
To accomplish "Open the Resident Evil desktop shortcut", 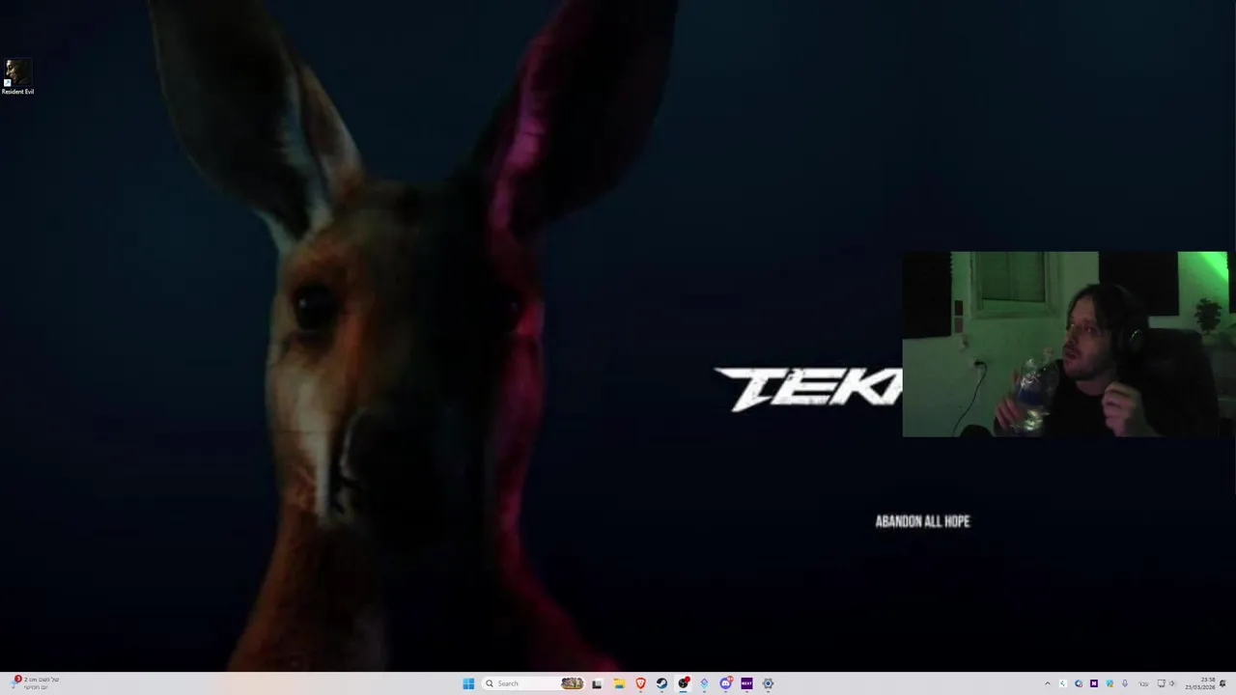I will tap(17, 77).
